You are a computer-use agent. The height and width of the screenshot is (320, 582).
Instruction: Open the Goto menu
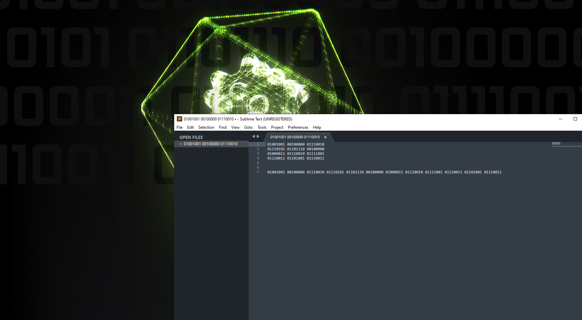pos(249,127)
